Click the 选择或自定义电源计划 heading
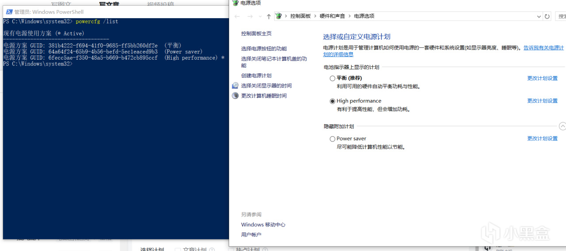 point(357,37)
